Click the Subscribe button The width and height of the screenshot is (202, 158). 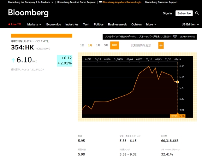coord(184,13)
